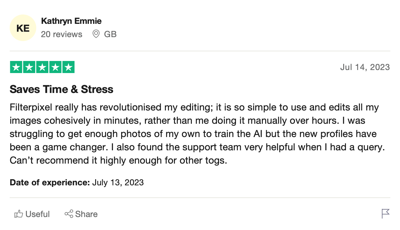The height and width of the screenshot is (230, 400).
Task: Click the July 13, 2023 experience date
Action: click(118, 182)
